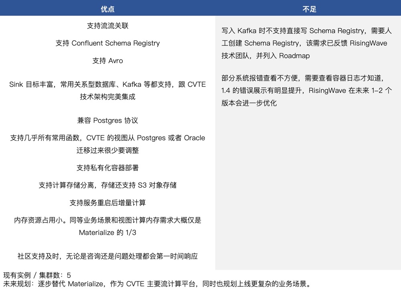Click the Sink 目标丰富 line
401x290 pixels.
107,84
